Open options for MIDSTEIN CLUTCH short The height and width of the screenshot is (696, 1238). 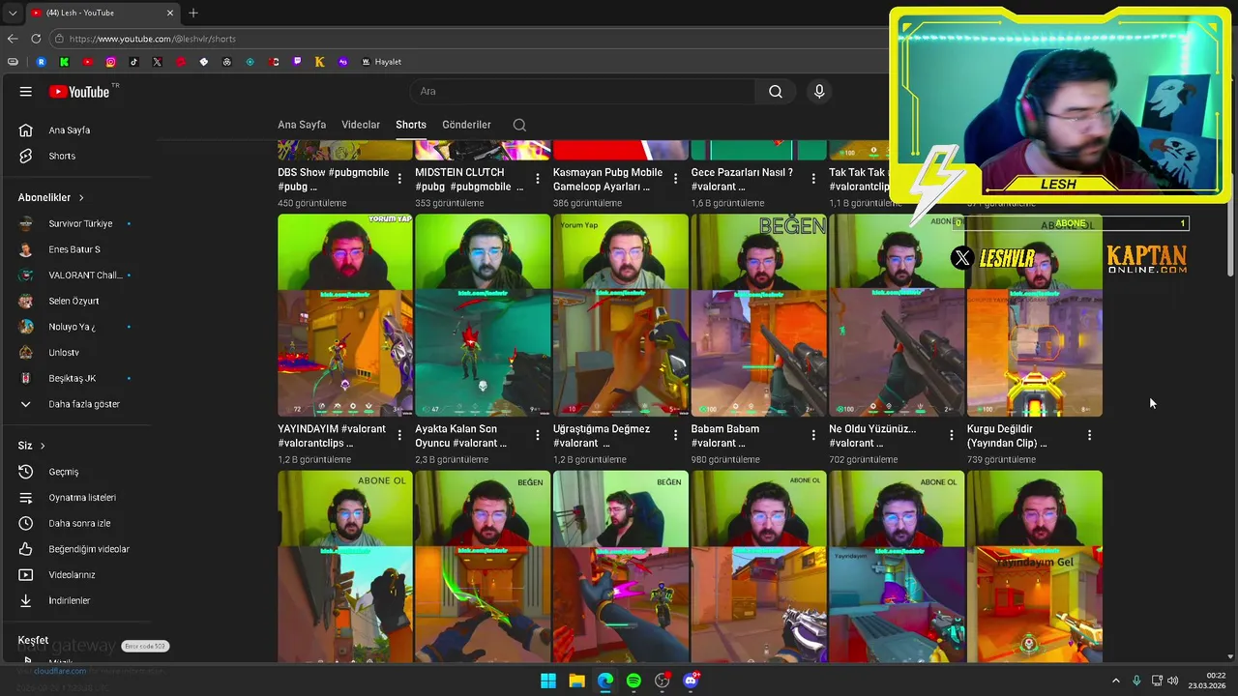point(538,179)
